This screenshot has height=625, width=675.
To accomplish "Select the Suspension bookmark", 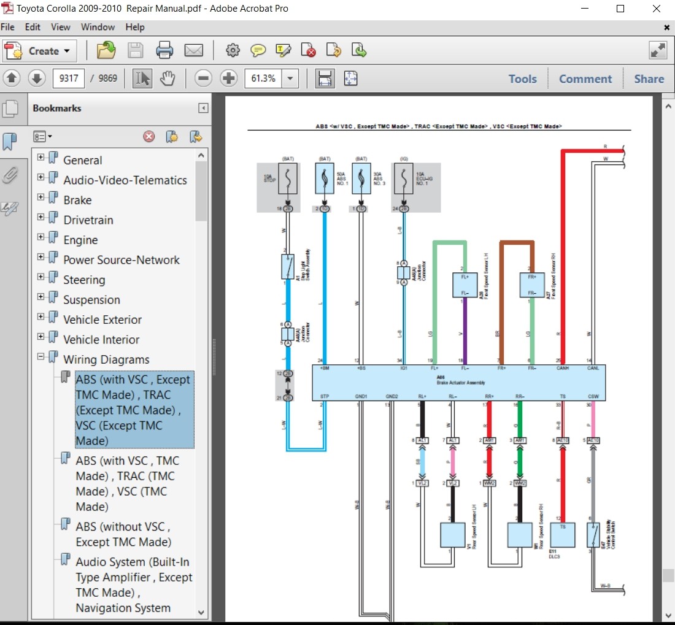I will 91,300.
